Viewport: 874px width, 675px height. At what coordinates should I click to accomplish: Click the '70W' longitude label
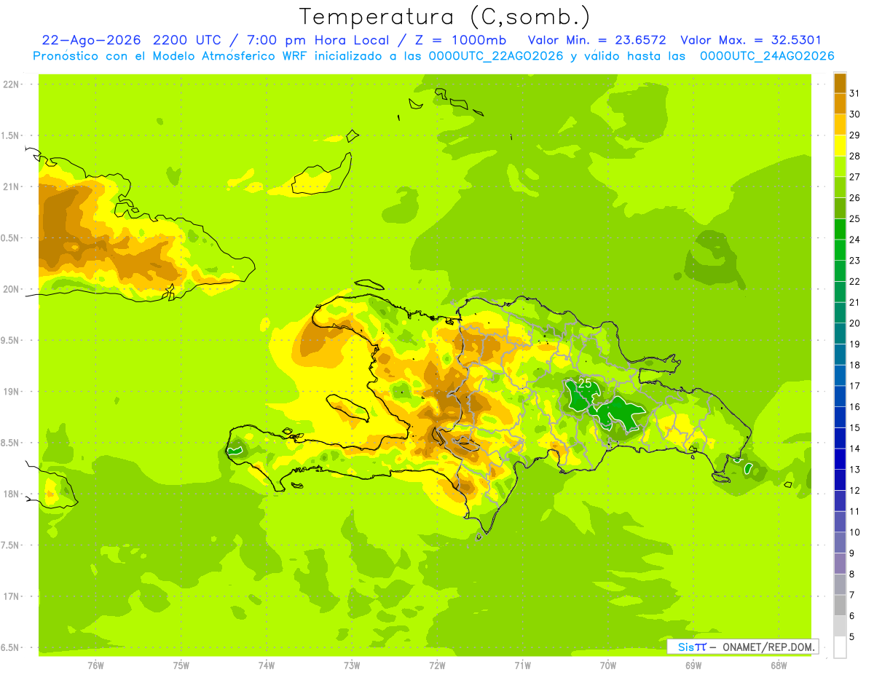pyautogui.click(x=608, y=665)
